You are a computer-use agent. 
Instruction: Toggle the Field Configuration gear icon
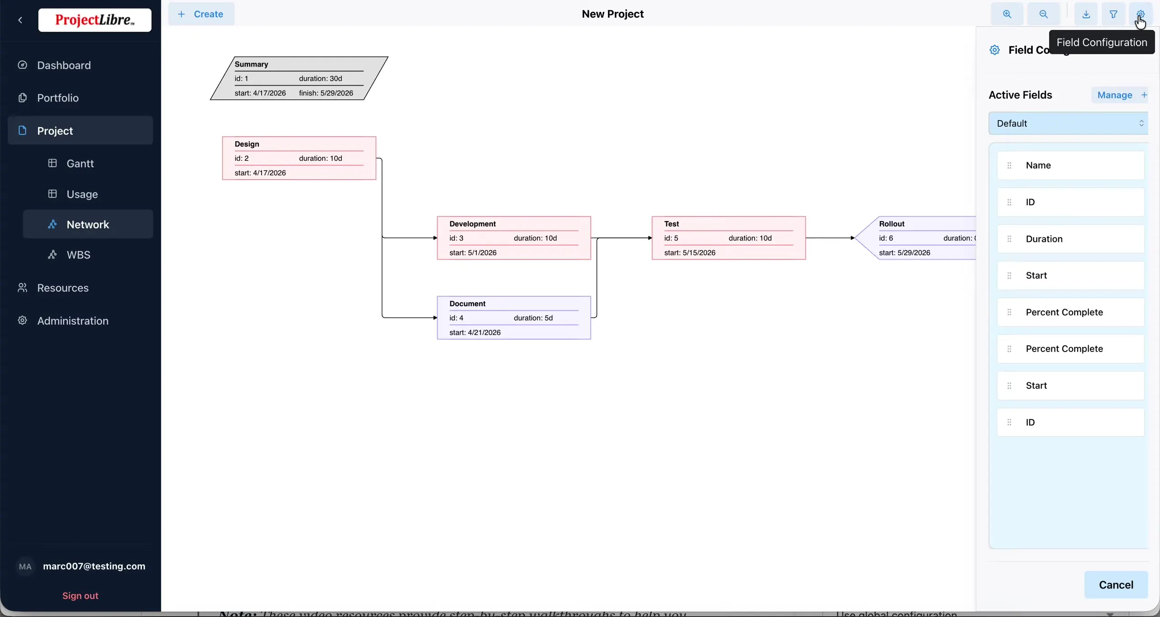coord(1141,14)
